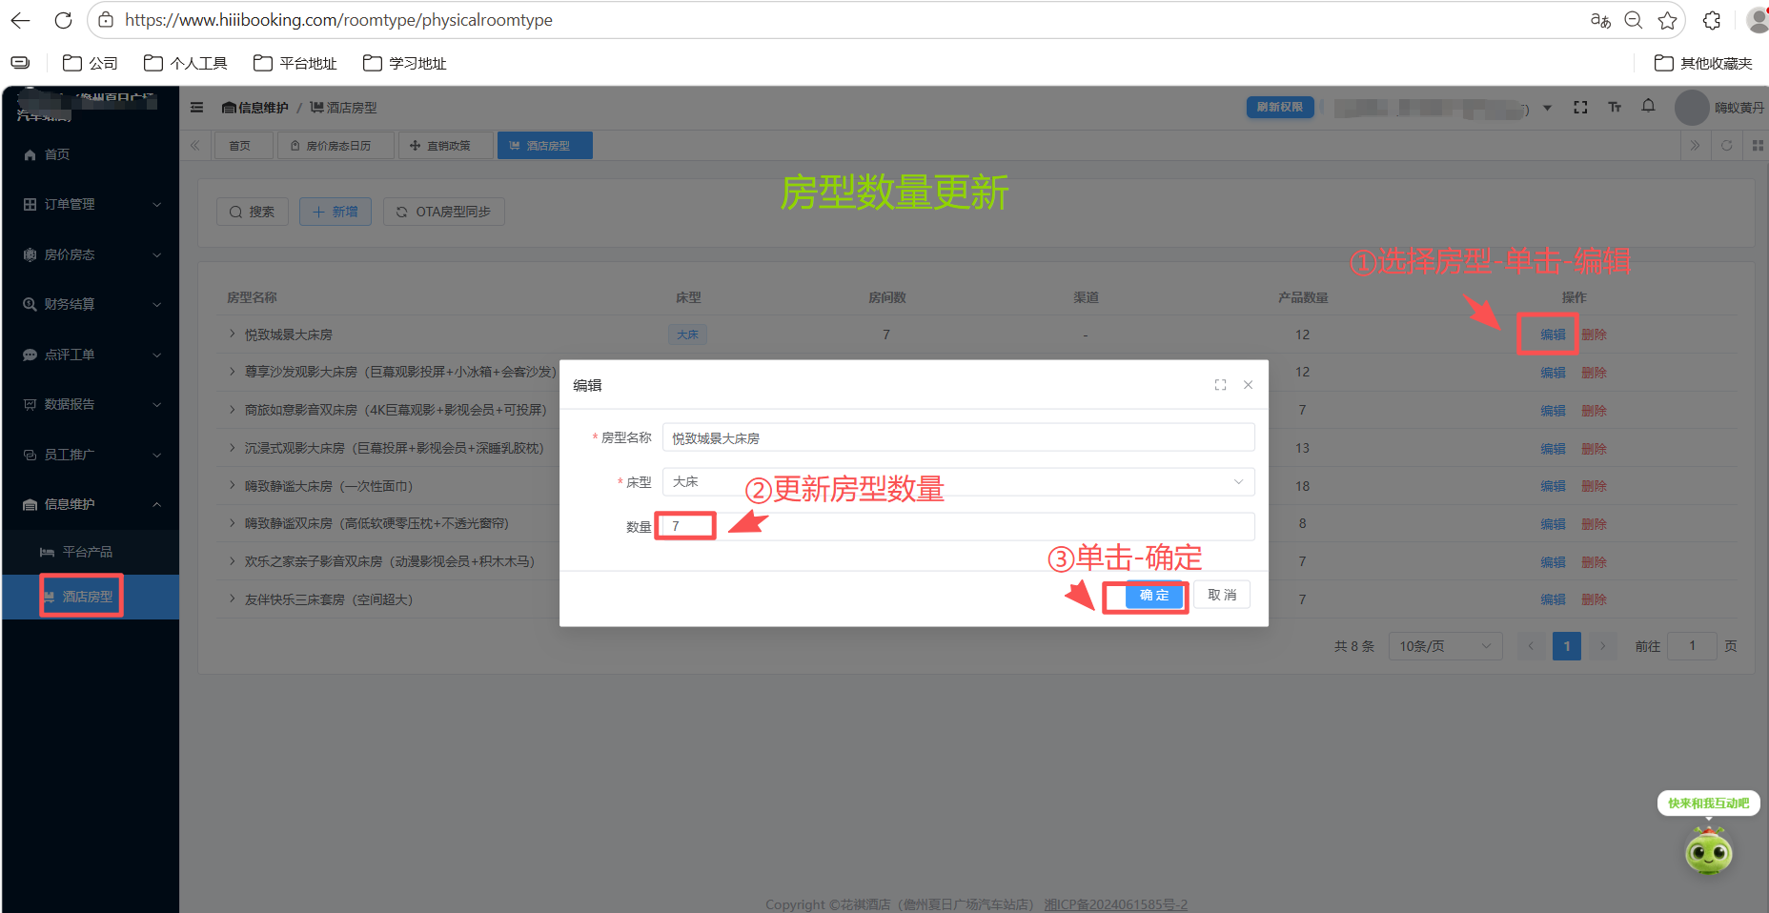1769x913 pixels.
Task: Switch to the 房价房态日历 tab
Action: coord(335,145)
